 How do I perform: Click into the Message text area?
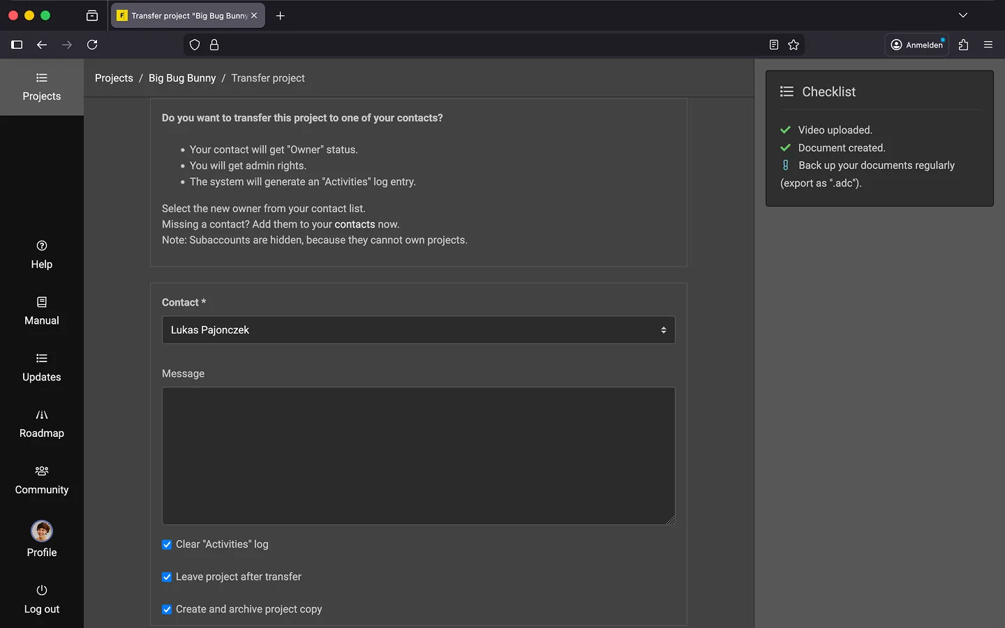click(x=418, y=456)
